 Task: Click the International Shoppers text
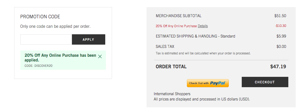(x=172, y=94)
